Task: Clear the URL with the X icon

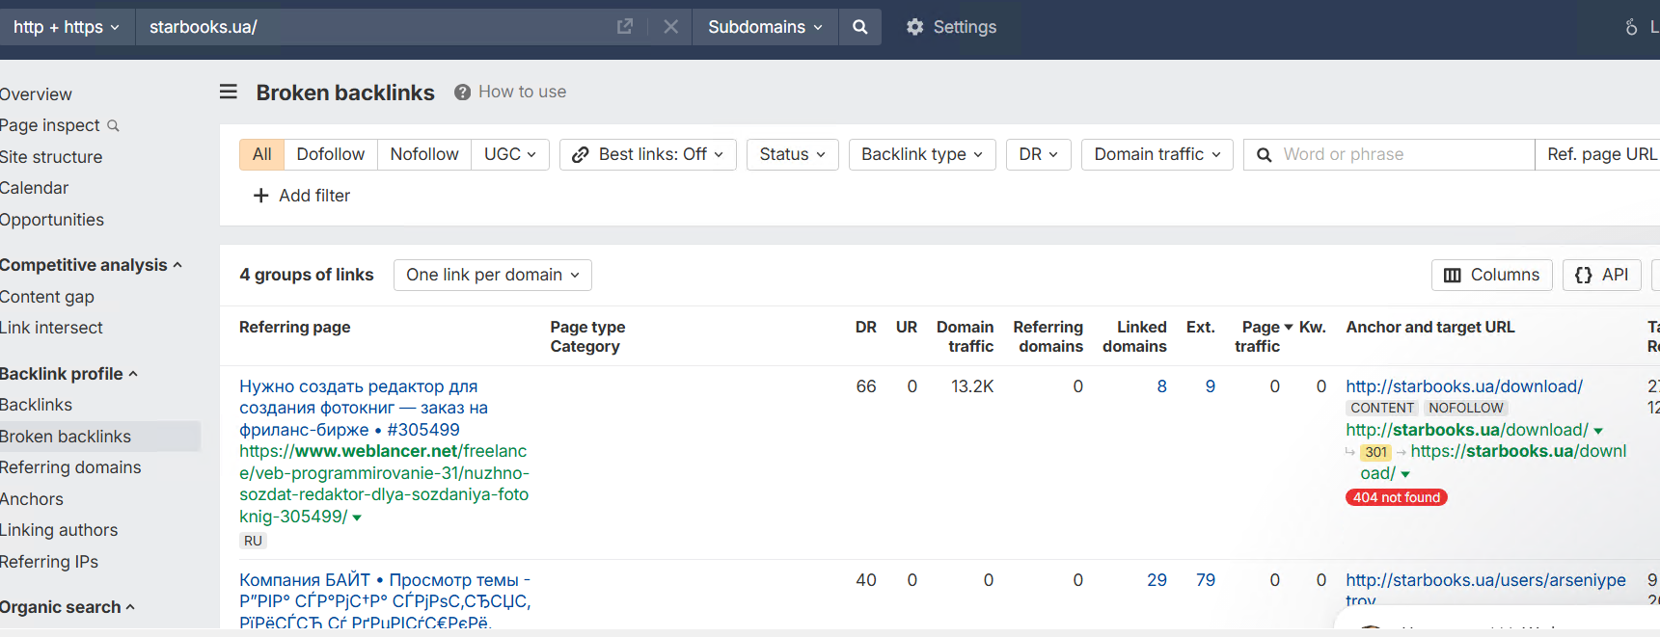Action: [671, 27]
